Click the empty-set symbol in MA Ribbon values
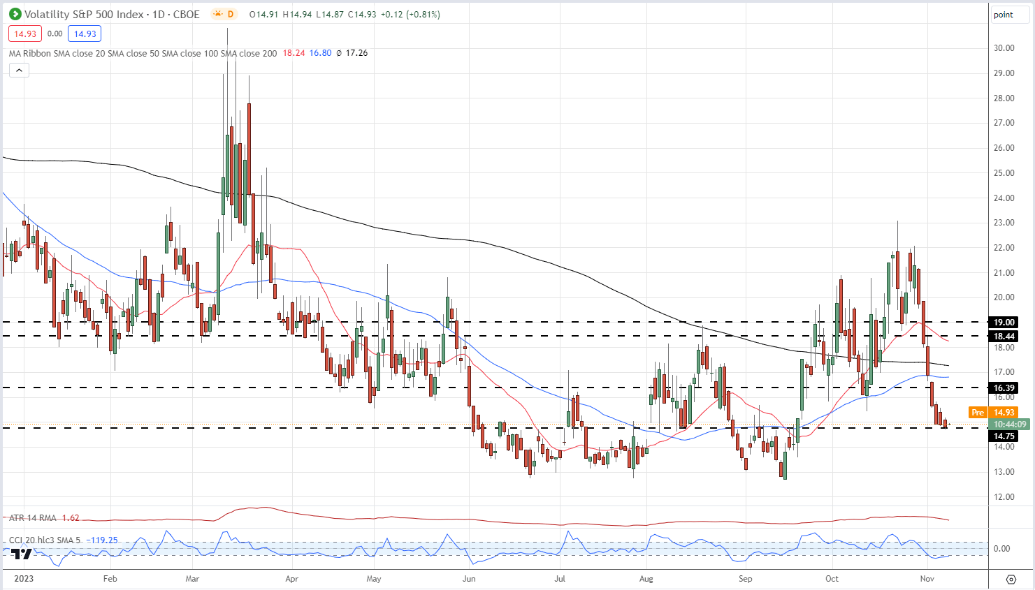Viewport: 1035px width, 590px height. click(339, 53)
